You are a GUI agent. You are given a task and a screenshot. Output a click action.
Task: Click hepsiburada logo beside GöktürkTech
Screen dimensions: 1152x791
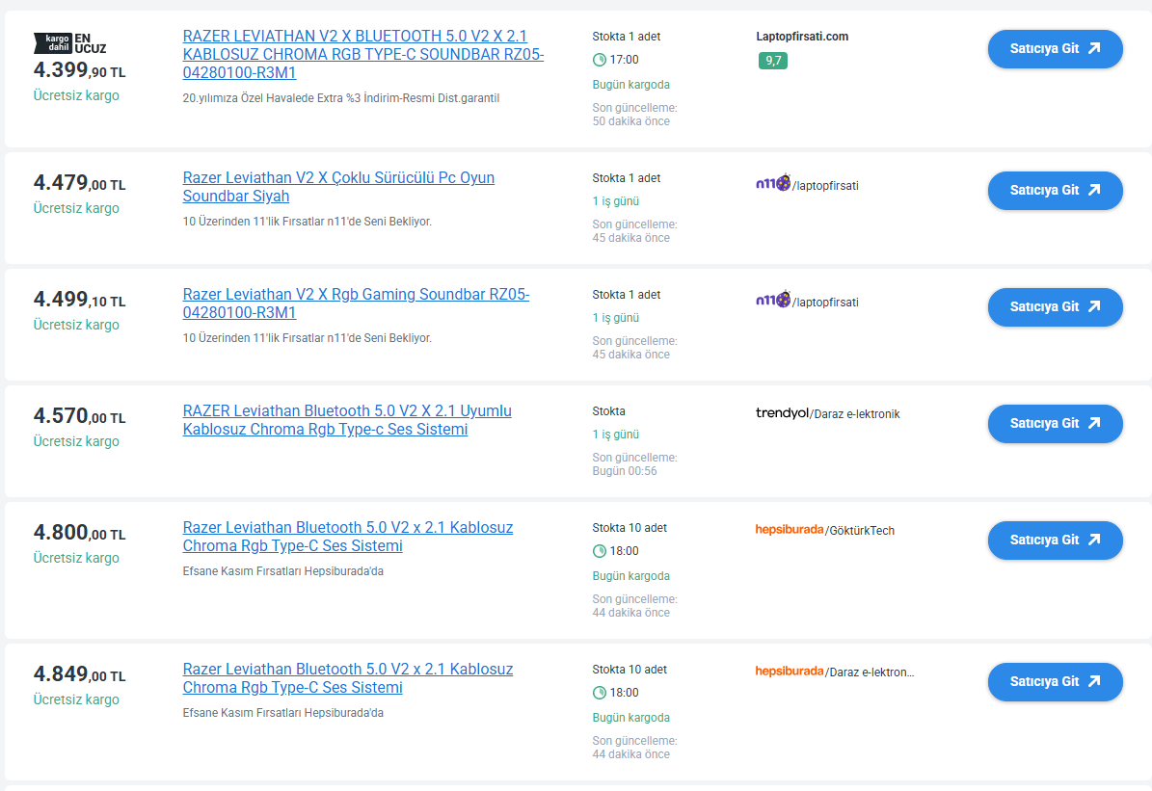pos(790,530)
